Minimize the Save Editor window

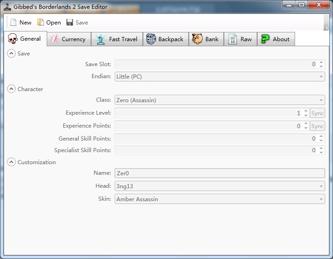click(x=289, y=5)
